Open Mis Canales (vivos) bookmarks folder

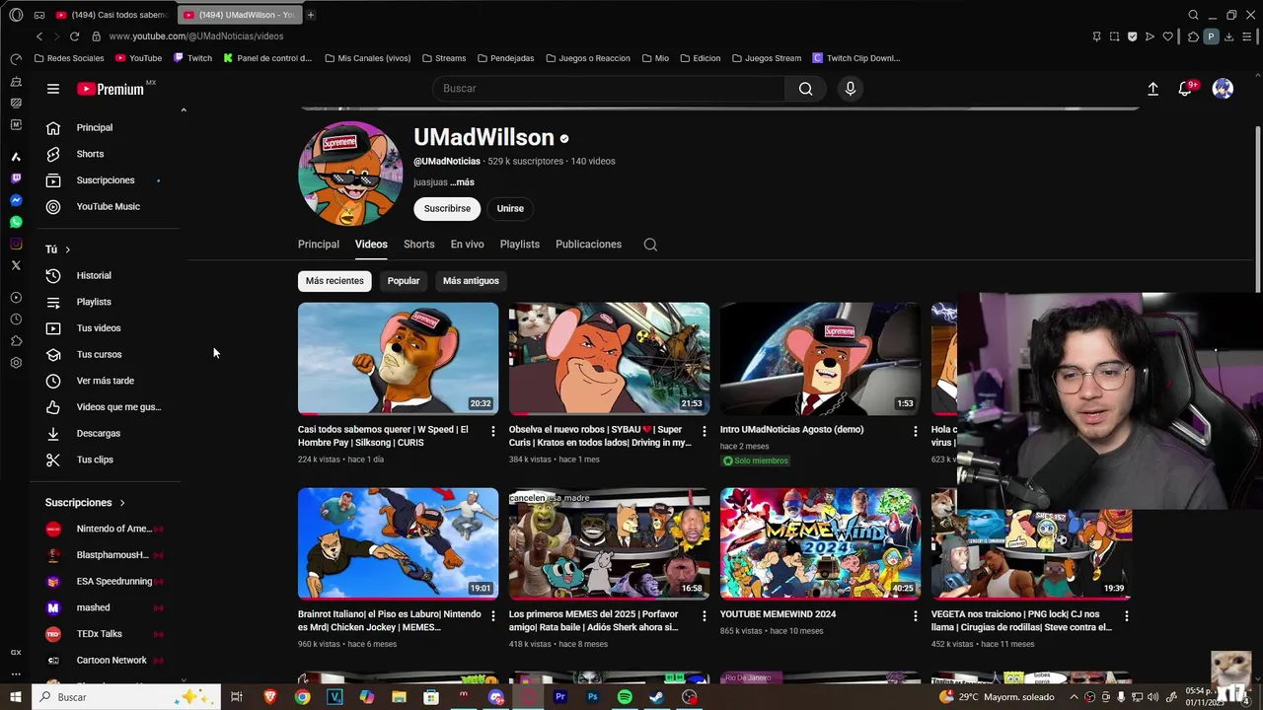(367, 58)
